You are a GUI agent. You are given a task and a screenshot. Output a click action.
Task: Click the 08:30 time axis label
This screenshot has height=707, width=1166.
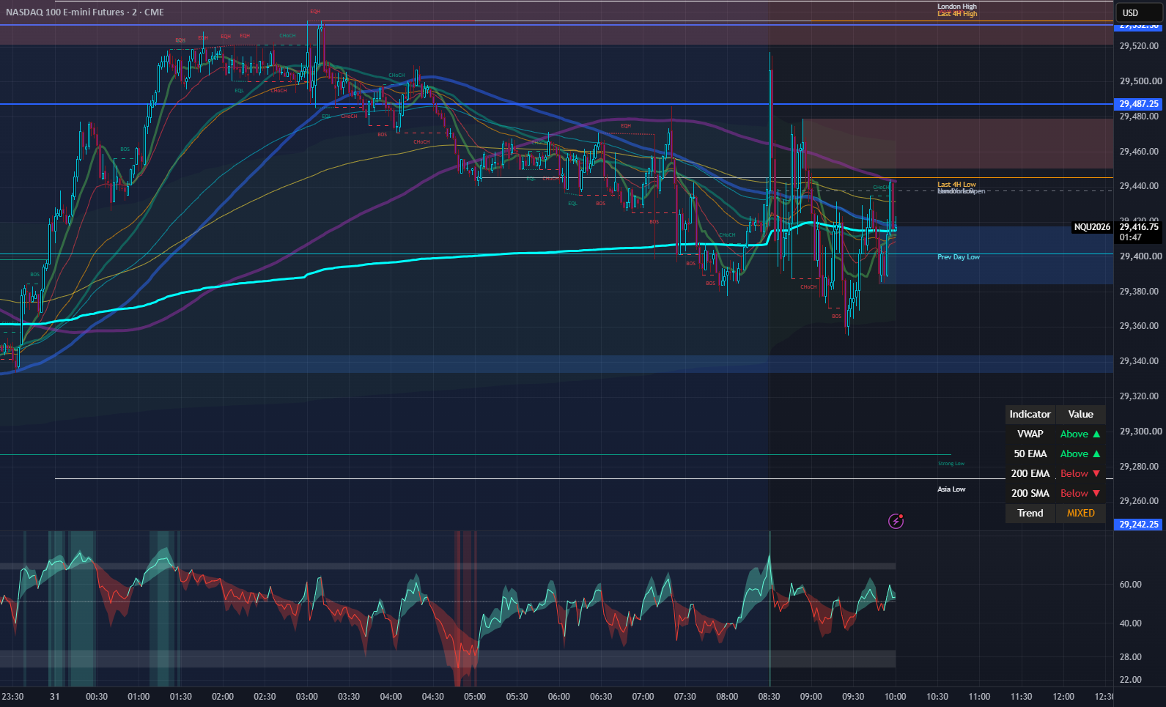point(769,697)
